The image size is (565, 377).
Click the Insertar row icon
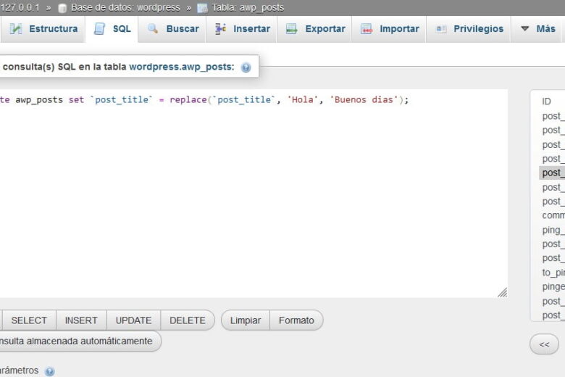point(220,29)
